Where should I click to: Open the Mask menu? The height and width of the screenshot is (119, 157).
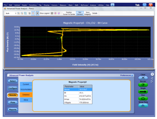pos(70,5)
